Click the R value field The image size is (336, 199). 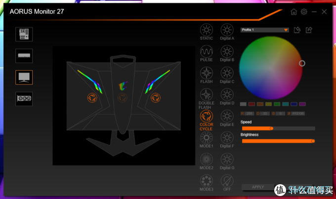pos(250,113)
